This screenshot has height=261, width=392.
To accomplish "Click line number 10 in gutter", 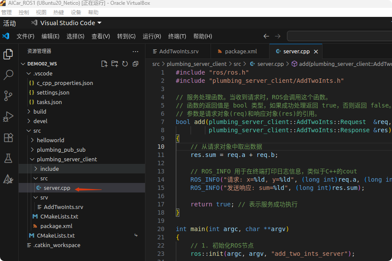I will point(161,147).
